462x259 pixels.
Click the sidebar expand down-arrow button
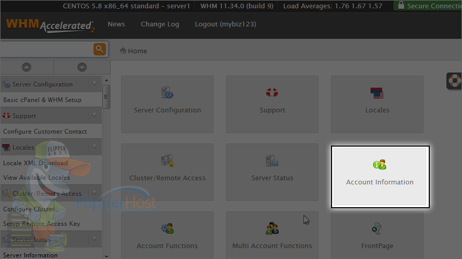(x=82, y=67)
